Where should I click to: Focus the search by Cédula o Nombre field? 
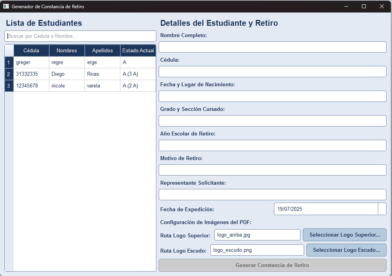point(80,36)
